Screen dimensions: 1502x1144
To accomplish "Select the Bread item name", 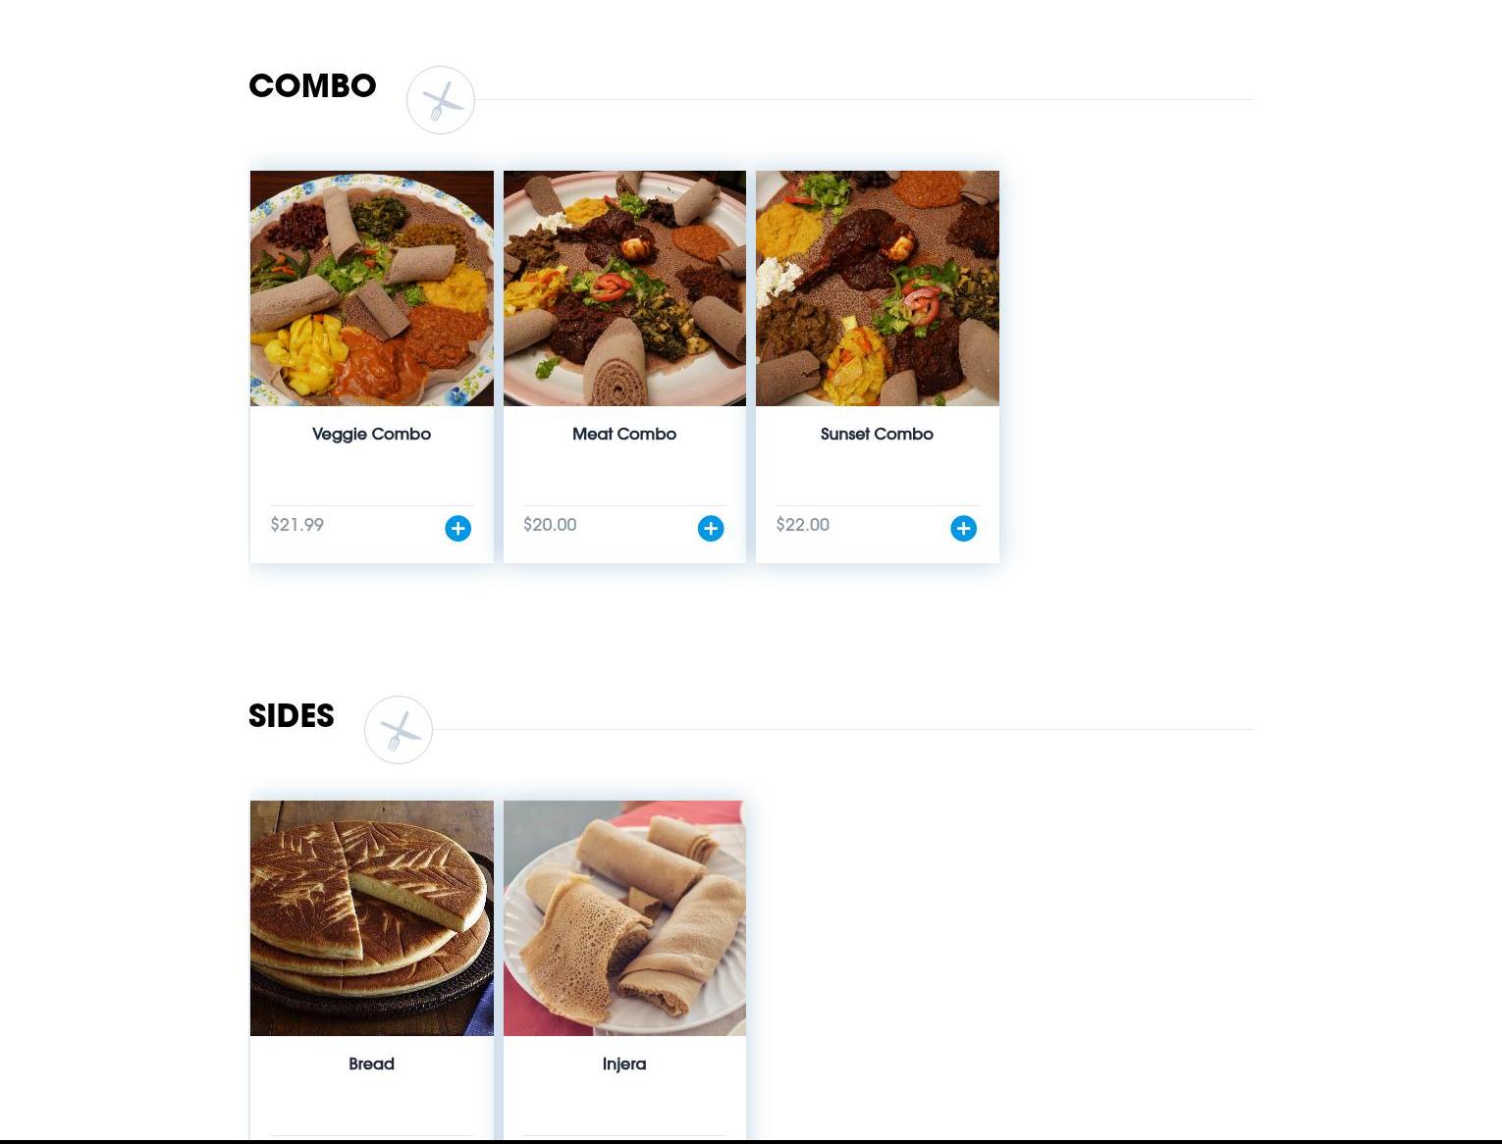I will (371, 1064).
